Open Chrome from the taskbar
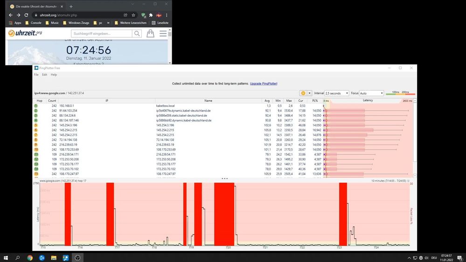This screenshot has height=262, width=466. pos(30,258)
